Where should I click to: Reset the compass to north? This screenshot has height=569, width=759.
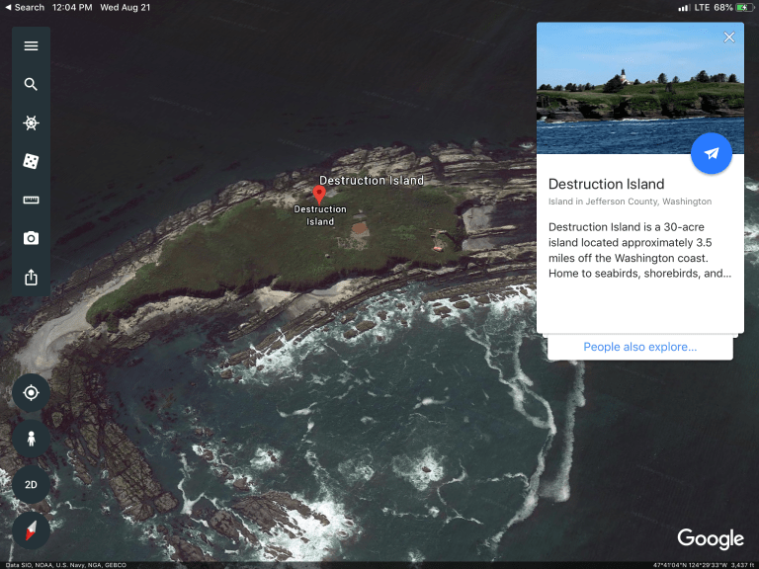coord(31,531)
